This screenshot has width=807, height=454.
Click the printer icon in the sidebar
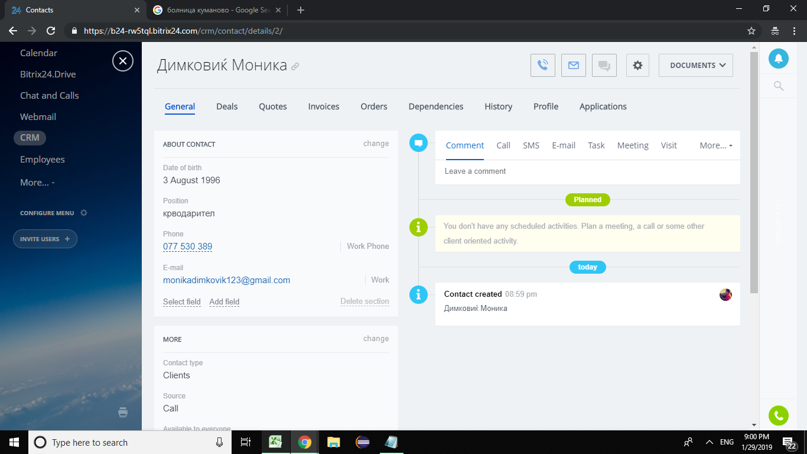pyautogui.click(x=123, y=413)
